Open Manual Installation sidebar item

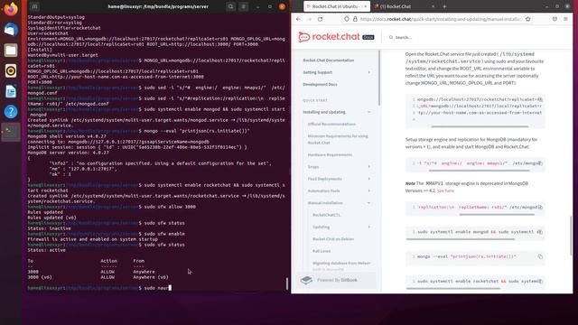(325, 203)
